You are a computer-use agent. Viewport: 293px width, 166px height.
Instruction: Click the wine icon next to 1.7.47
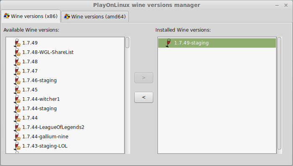pyautogui.click(x=17, y=71)
